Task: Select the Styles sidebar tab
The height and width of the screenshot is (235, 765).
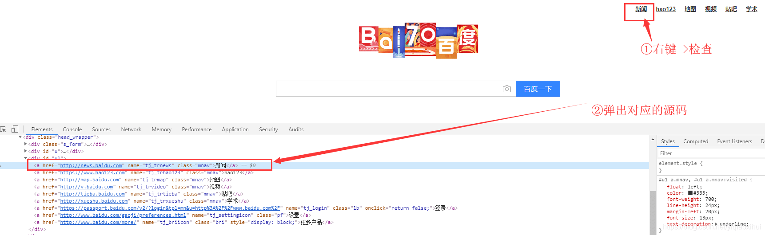Action: [x=668, y=141]
